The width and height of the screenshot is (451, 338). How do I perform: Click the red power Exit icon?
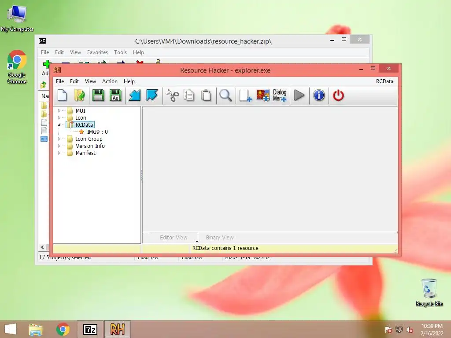coord(338,96)
